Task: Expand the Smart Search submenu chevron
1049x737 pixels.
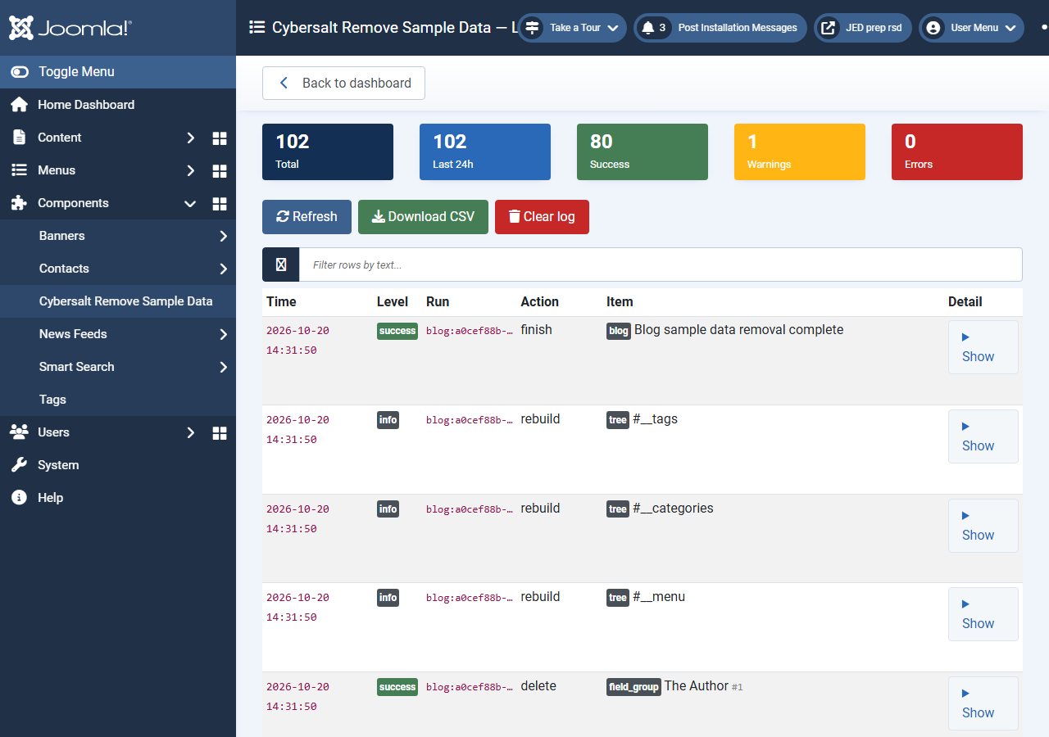Action: (223, 367)
